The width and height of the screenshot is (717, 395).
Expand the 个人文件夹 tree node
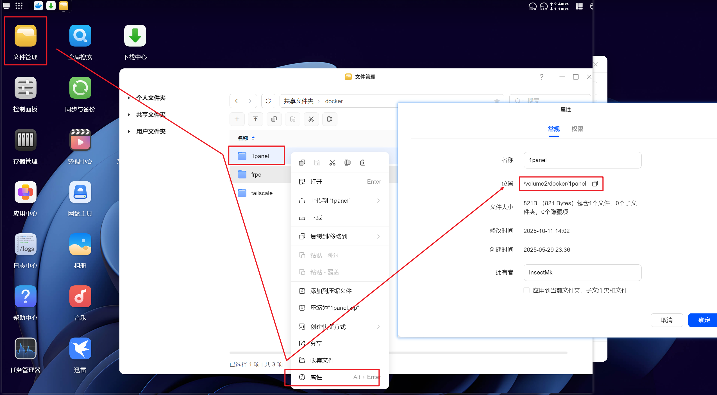[129, 98]
